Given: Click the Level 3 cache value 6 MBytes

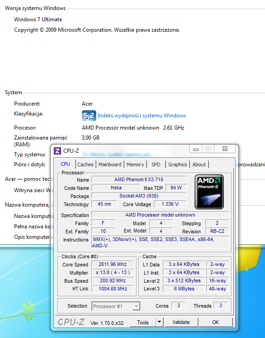Looking at the screenshot, I should (184, 289).
